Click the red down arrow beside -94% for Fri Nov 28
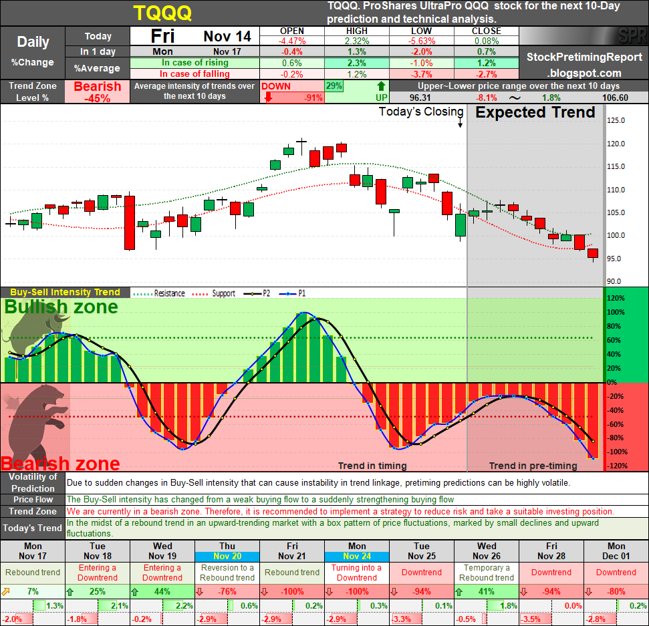649x626 pixels. point(524,592)
